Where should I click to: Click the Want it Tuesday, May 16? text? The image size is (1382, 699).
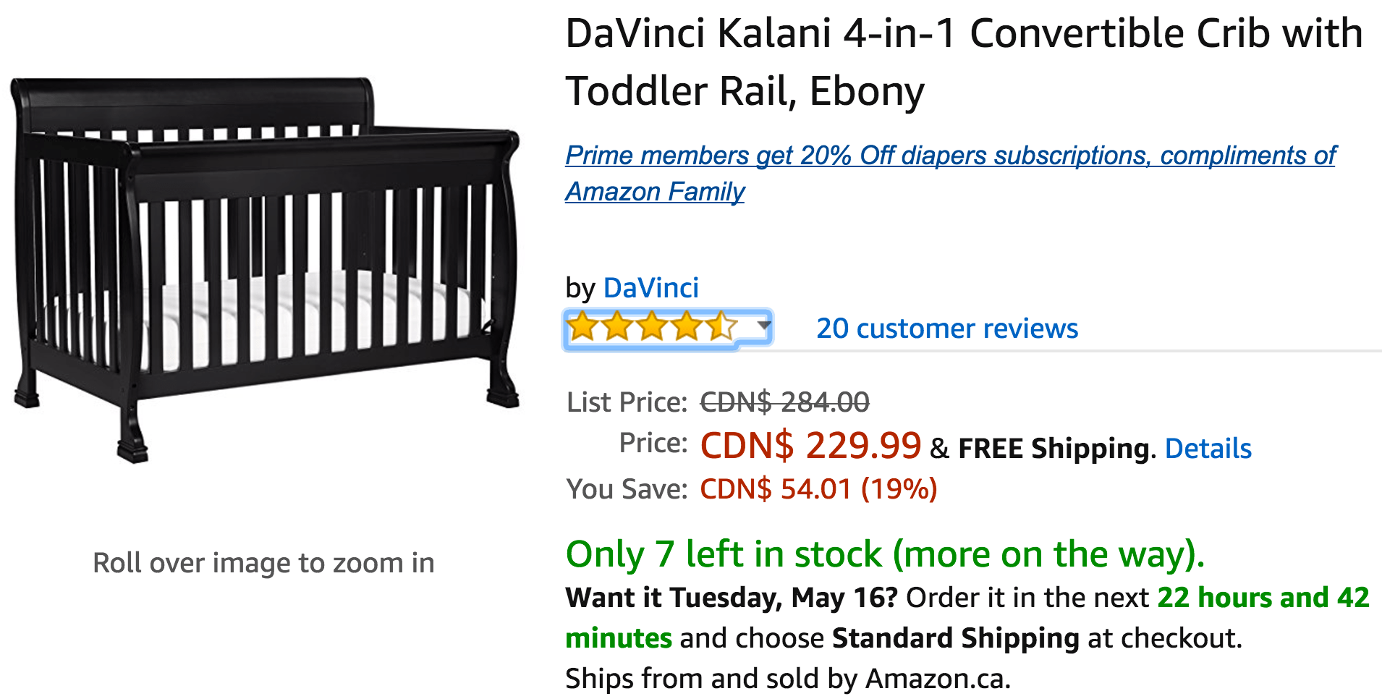tap(732, 598)
